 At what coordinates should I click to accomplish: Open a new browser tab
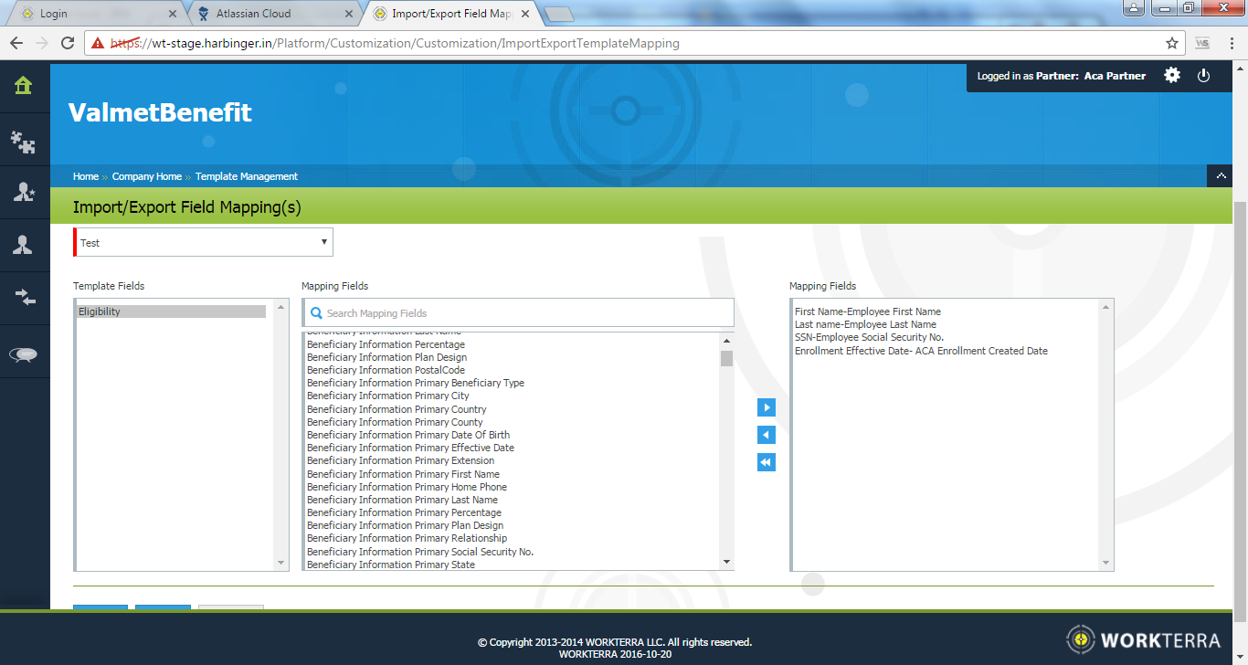point(558,15)
